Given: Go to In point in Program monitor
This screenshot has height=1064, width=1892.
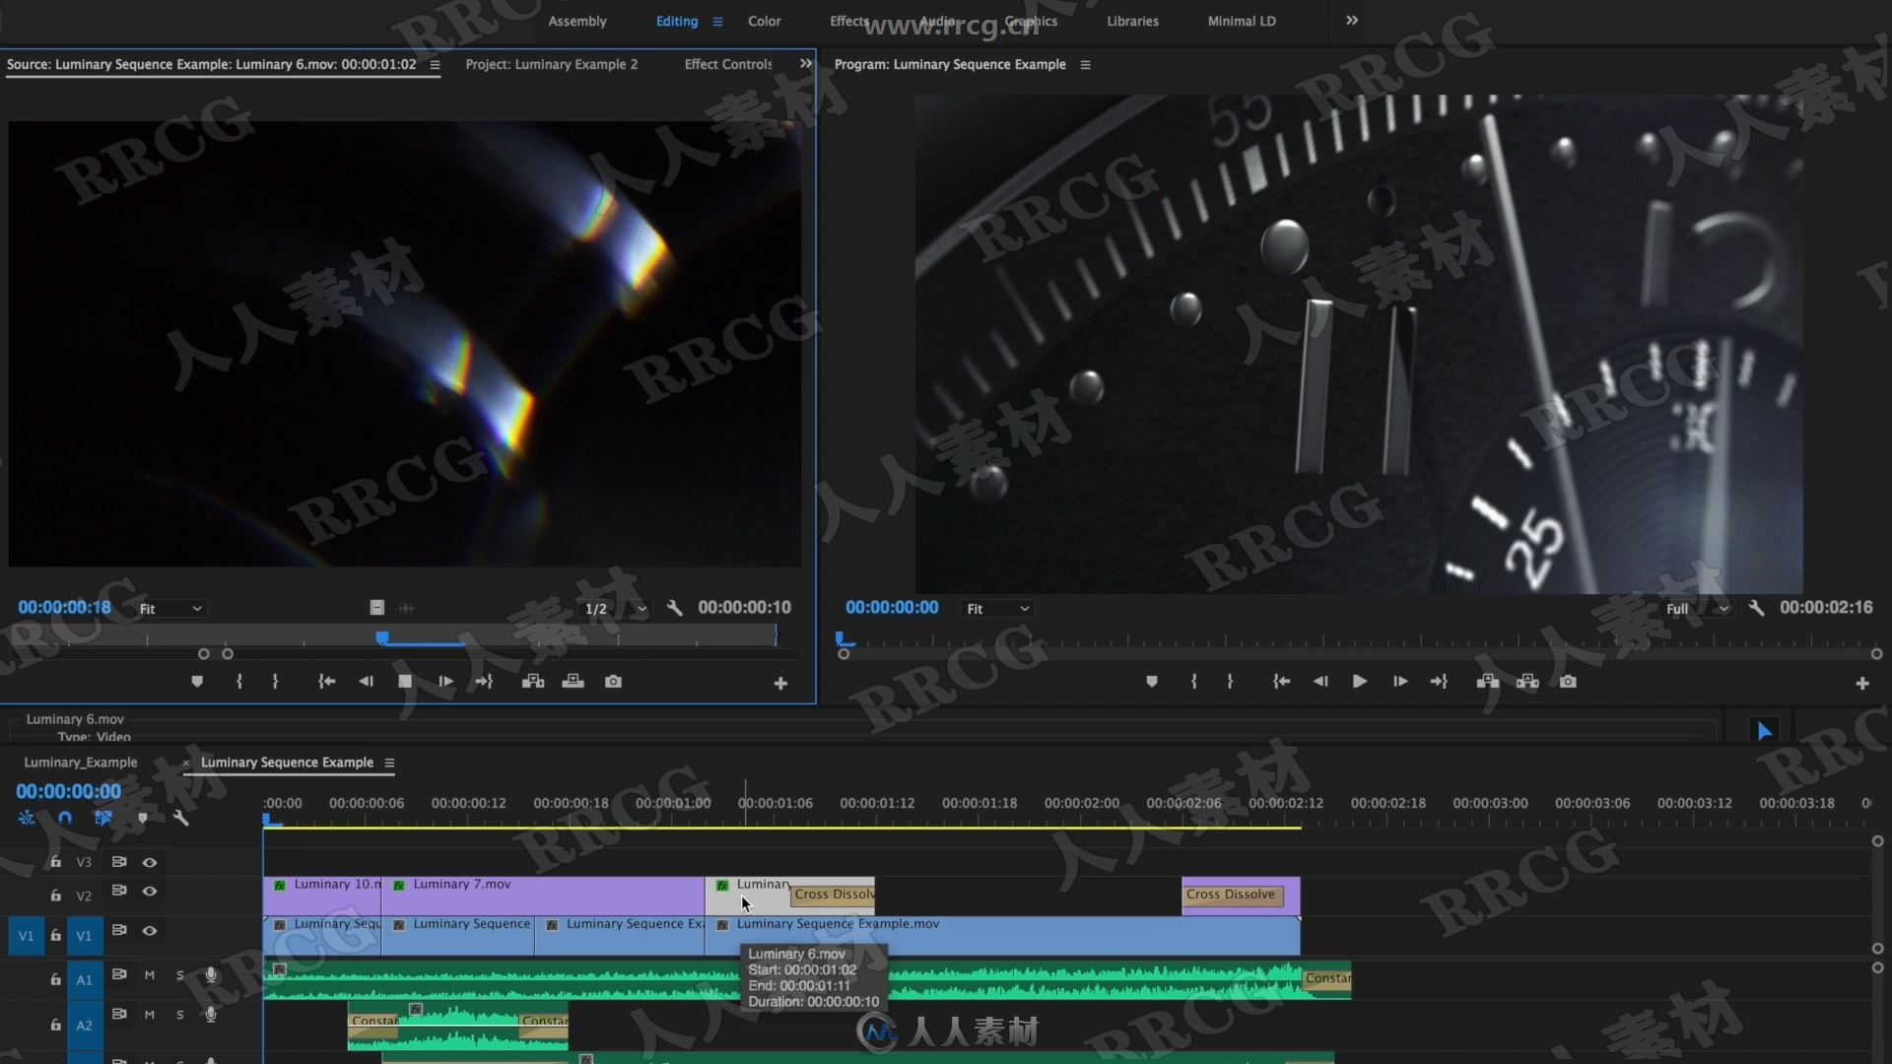Looking at the screenshot, I should pos(1281,682).
